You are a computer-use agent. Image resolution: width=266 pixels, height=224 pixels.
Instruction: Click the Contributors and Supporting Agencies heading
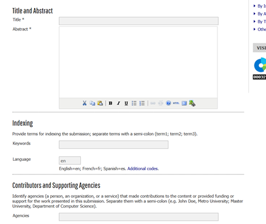[56, 185]
